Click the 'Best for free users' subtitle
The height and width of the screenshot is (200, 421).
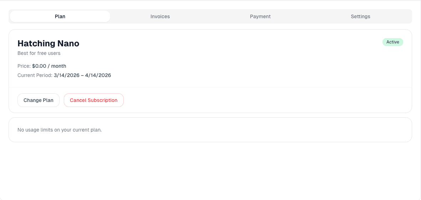click(39, 53)
